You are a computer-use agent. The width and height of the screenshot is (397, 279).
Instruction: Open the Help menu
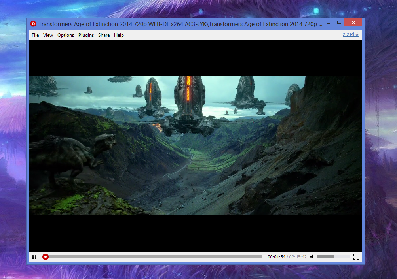point(119,35)
